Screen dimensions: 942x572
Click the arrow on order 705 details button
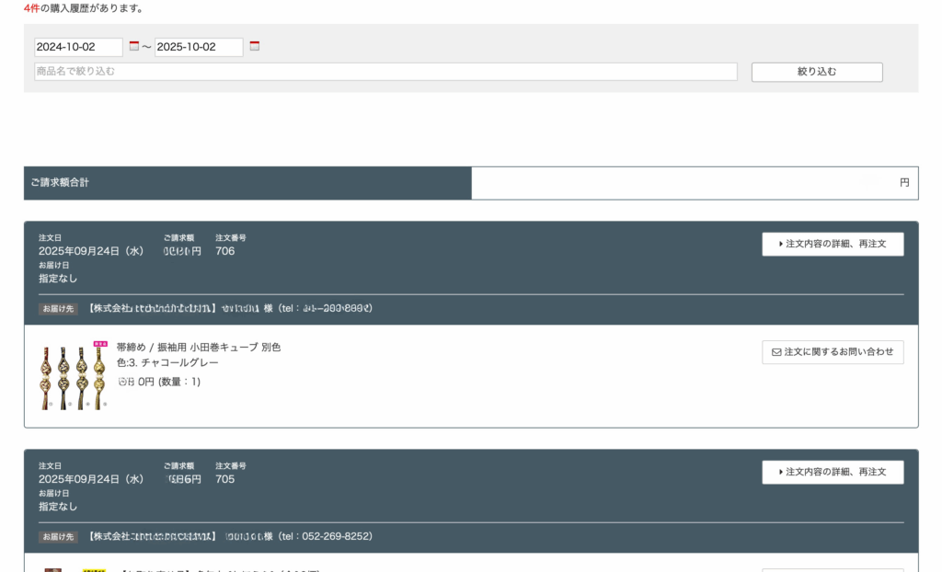click(781, 473)
